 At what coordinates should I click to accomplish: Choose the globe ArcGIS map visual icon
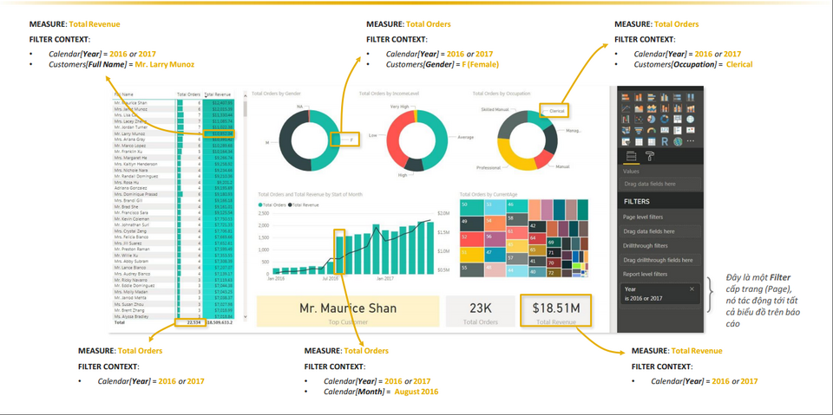(678, 141)
